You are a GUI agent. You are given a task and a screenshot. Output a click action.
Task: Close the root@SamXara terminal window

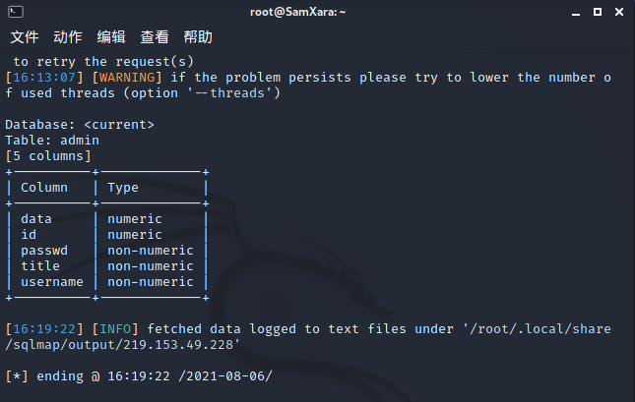619,12
